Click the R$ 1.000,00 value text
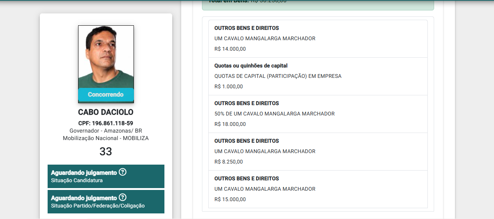Screen dimensions: 494x219 229,86
